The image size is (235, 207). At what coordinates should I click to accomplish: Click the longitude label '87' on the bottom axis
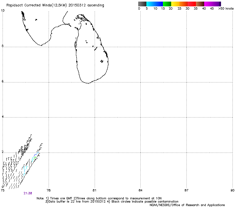pos(186,190)
